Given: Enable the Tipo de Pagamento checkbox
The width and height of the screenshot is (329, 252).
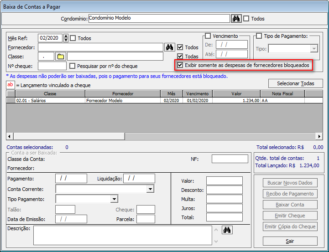Looking at the screenshot, I should [x=259, y=36].
